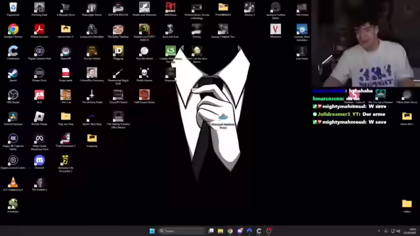Select the skull and crossbones game icon

click(x=144, y=73)
